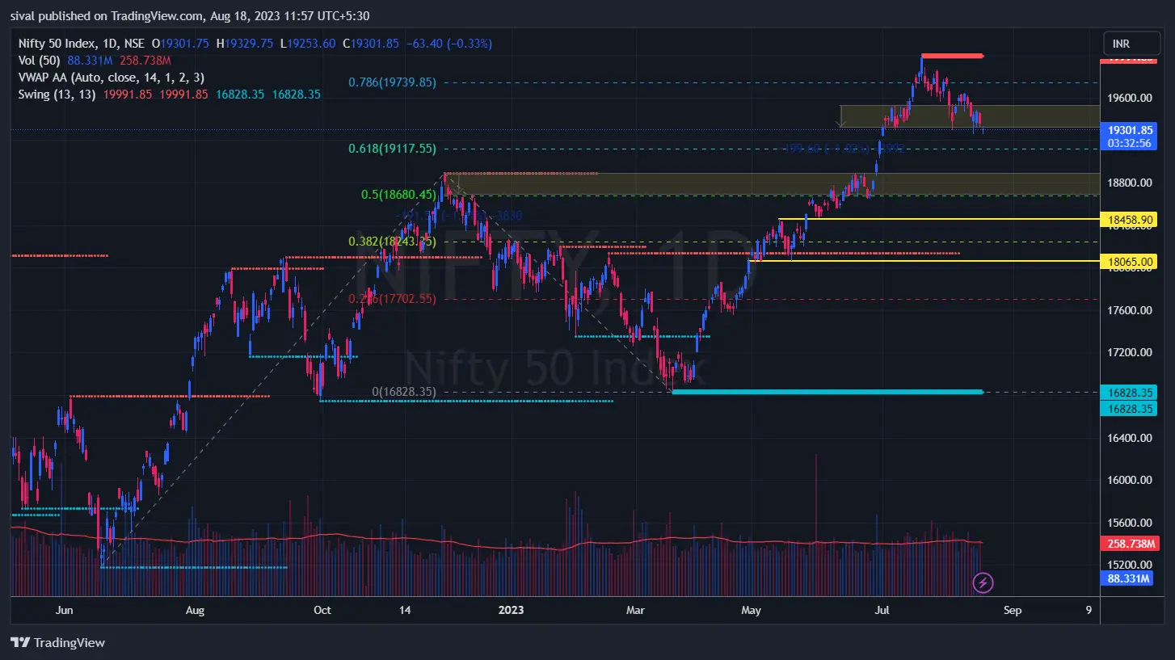Click the 15600.00 price axis label
This screenshot has height=660, width=1175.
click(1130, 523)
